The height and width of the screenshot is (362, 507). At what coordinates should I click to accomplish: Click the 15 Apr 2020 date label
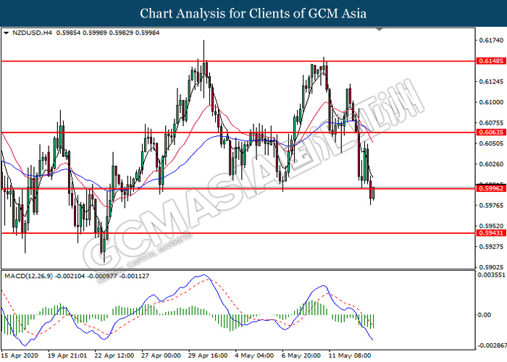[x=20, y=355]
